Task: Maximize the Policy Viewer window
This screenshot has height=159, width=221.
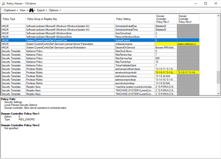Action: tap(206, 3)
